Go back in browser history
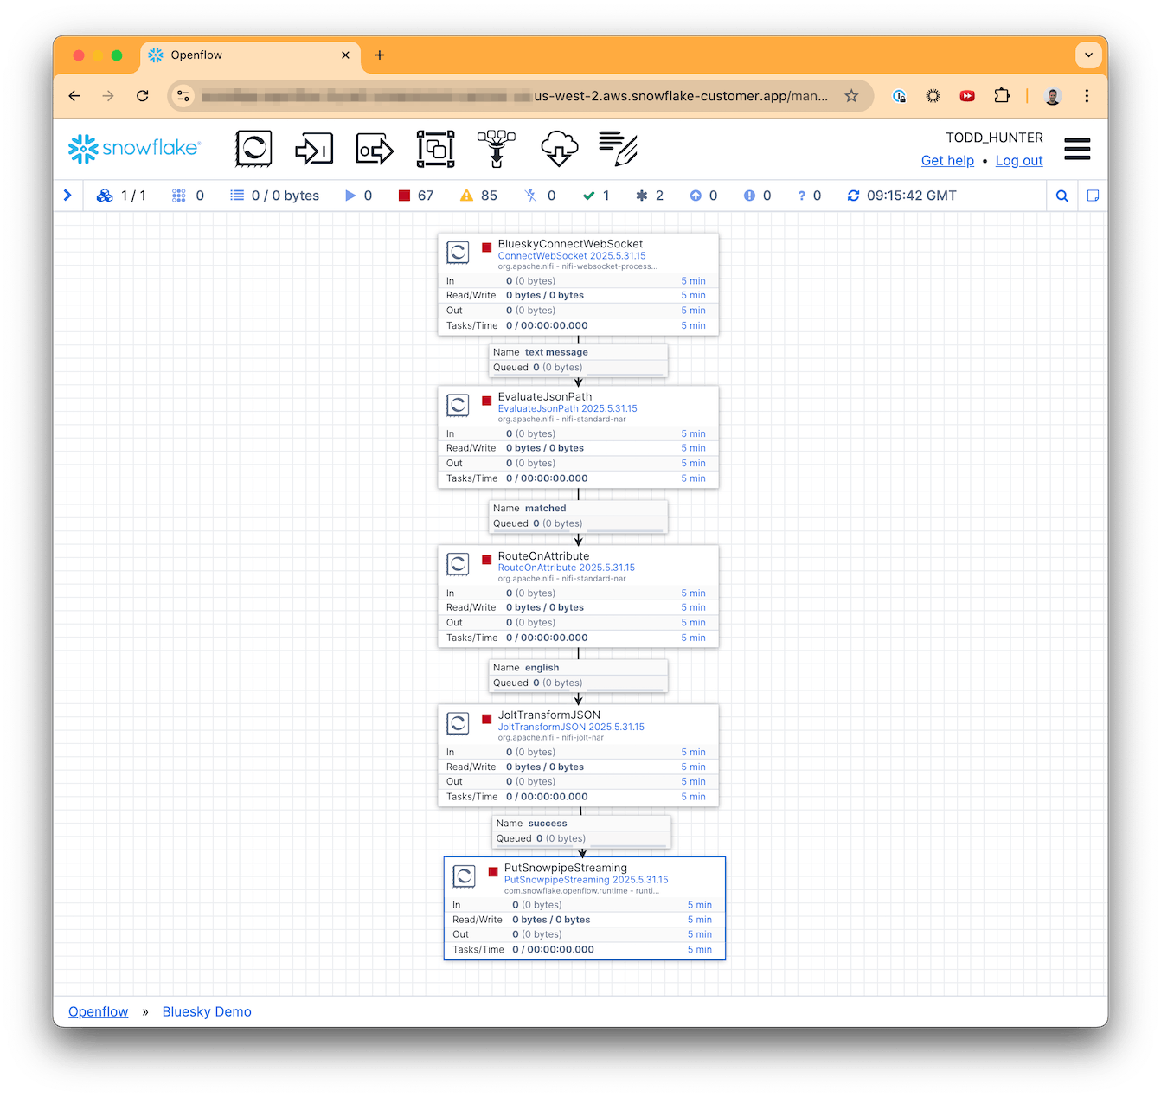 (x=74, y=96)
